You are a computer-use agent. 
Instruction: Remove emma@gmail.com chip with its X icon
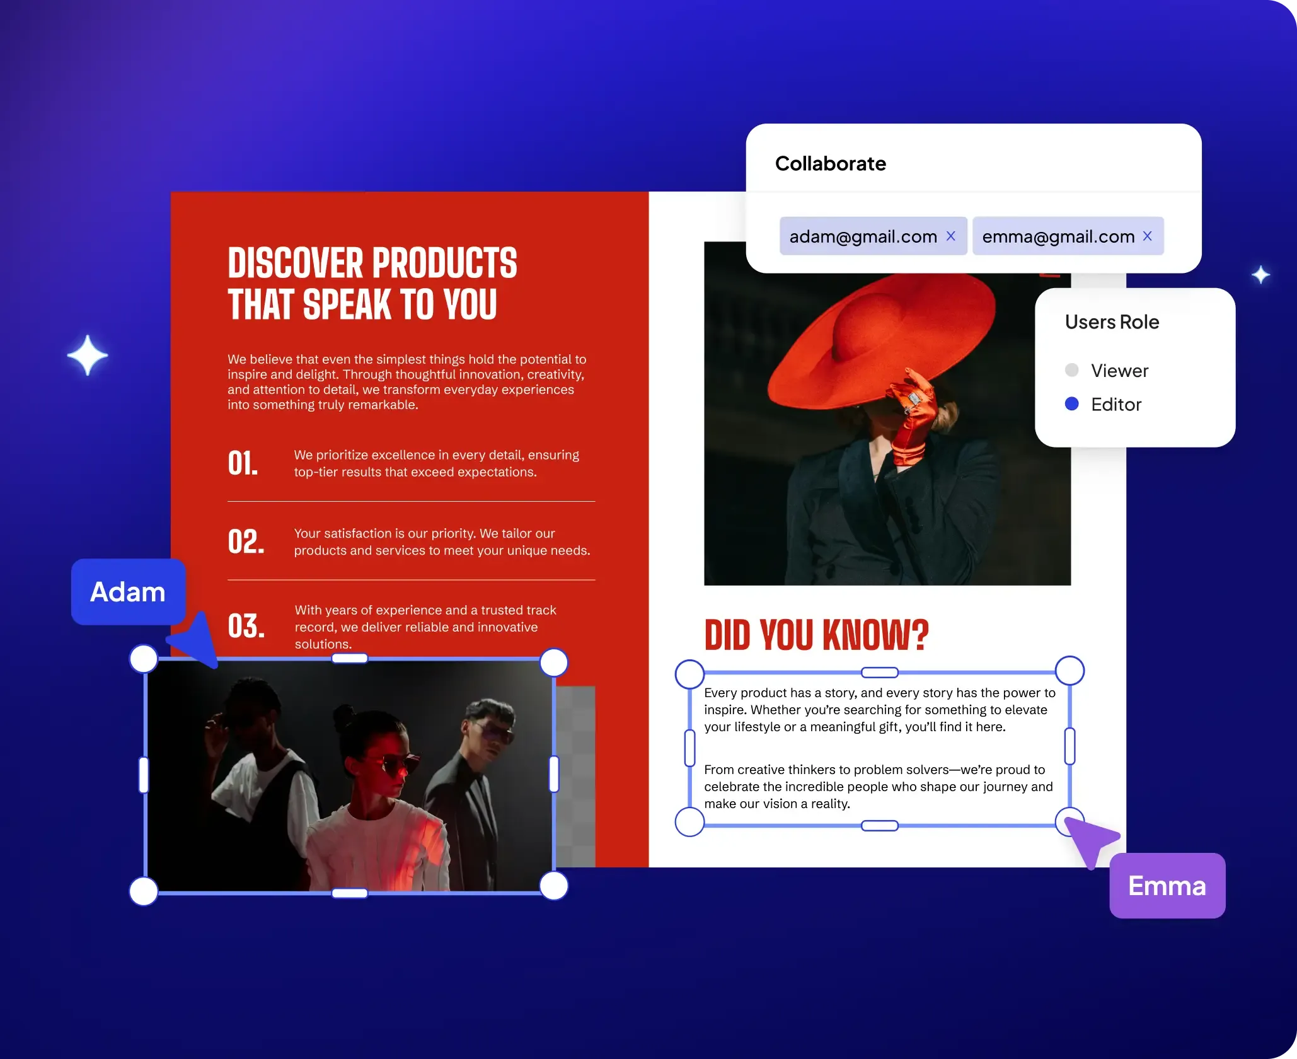pyautogui.click(x=1147, y=236)
